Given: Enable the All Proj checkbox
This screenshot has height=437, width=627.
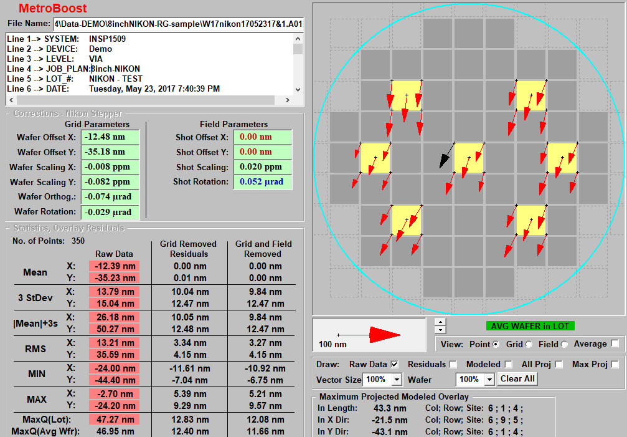Looking at the screenshot, I should click(x=559, y=365).
